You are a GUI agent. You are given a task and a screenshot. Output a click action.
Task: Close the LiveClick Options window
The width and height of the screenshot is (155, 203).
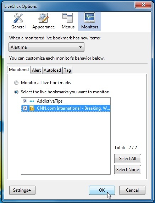tap(143, 5)
